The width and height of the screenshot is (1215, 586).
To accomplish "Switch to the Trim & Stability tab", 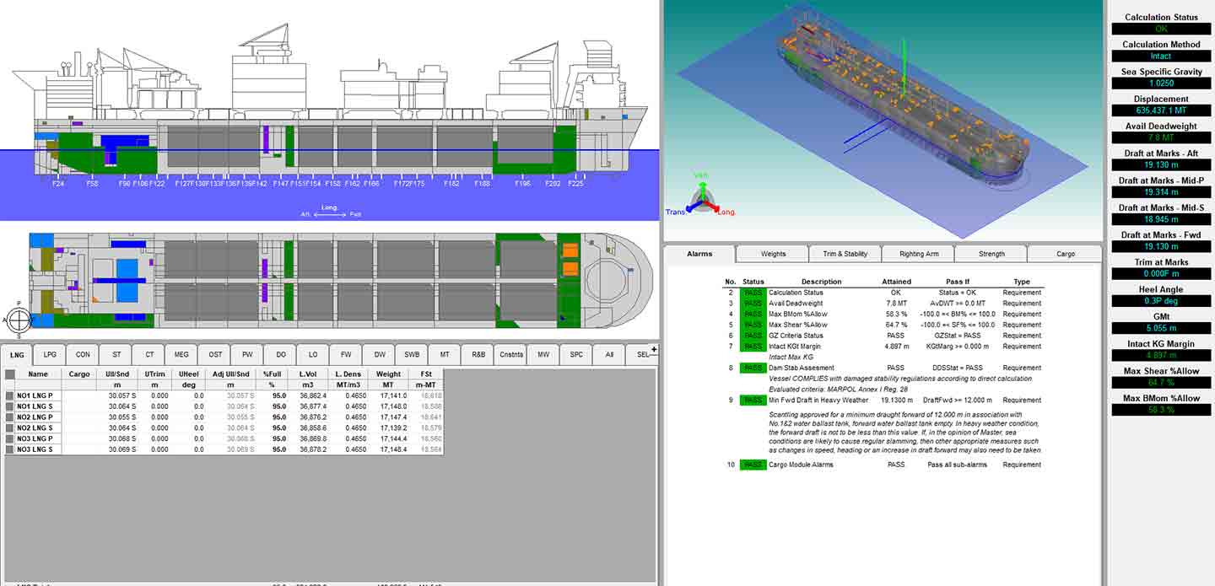I will point(845,254).
